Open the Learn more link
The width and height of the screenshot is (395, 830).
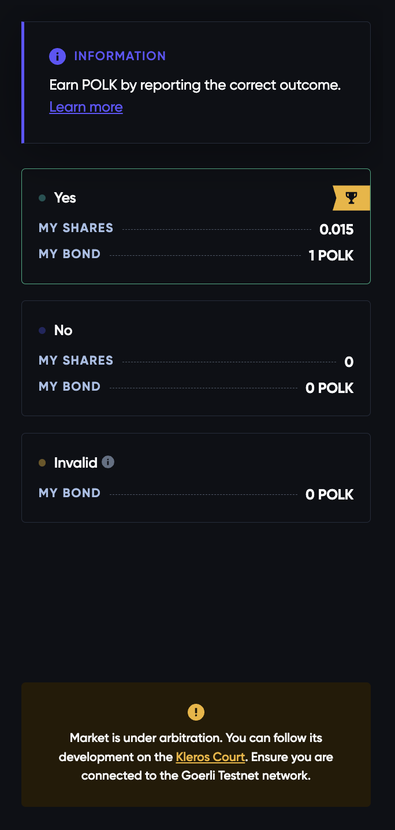coord(86,107)
